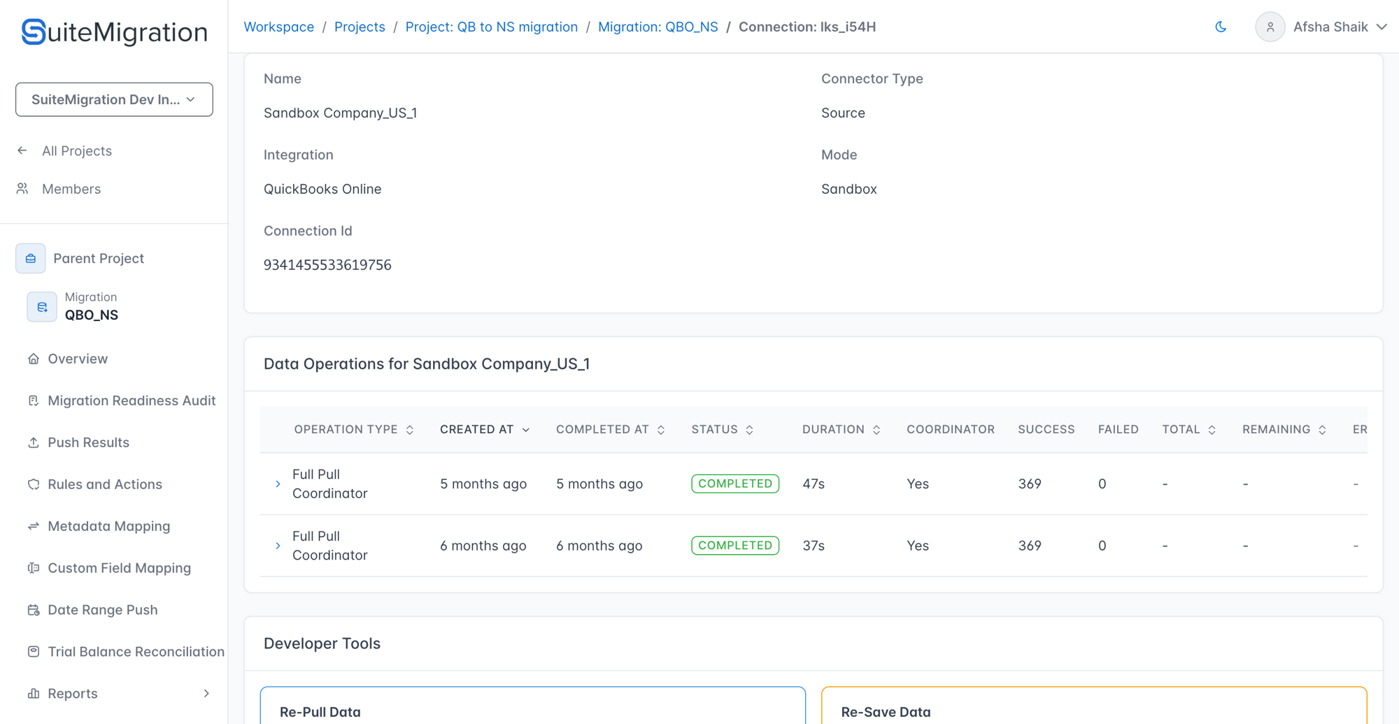The height and width of the screenshot is (724, 1399).
Task: Go to Projects breadcrumb link
Action: pos(360,27)
